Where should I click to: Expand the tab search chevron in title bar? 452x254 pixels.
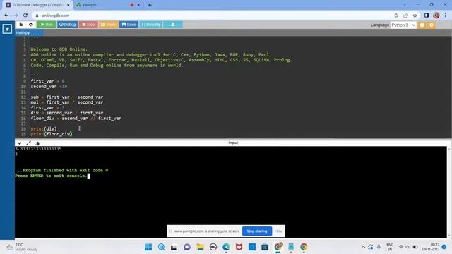(x=405, y=5)
